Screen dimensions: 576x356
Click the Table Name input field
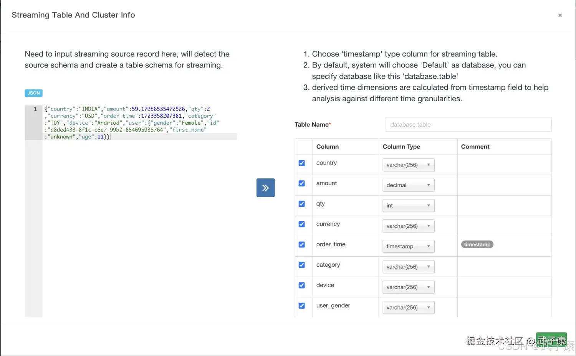468,125
